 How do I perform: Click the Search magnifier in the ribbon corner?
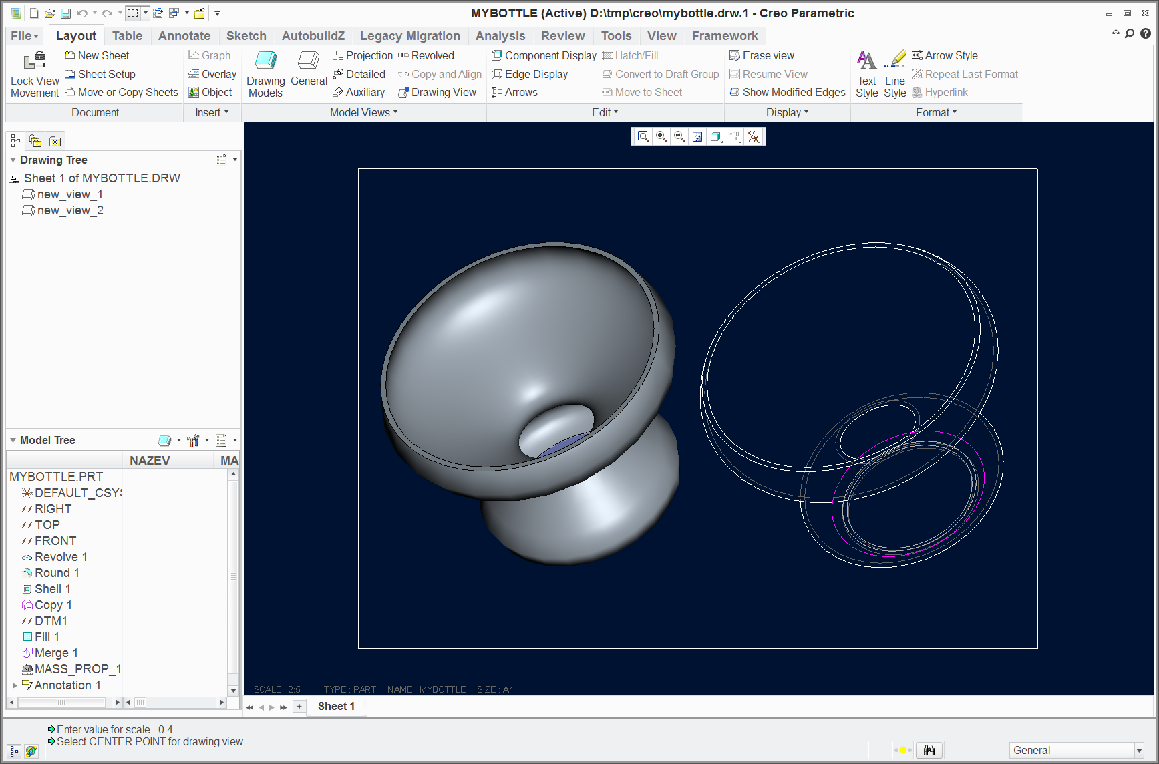1130,33
